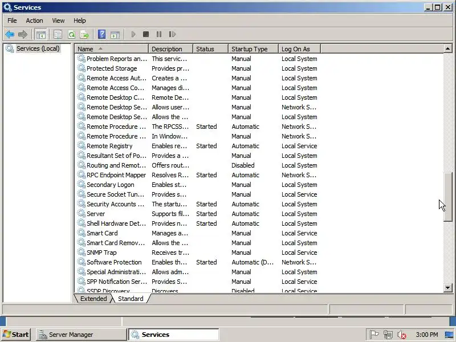Click the Services title bar icon
Viewport: 456px width, 342px height.
click(8, 7)
